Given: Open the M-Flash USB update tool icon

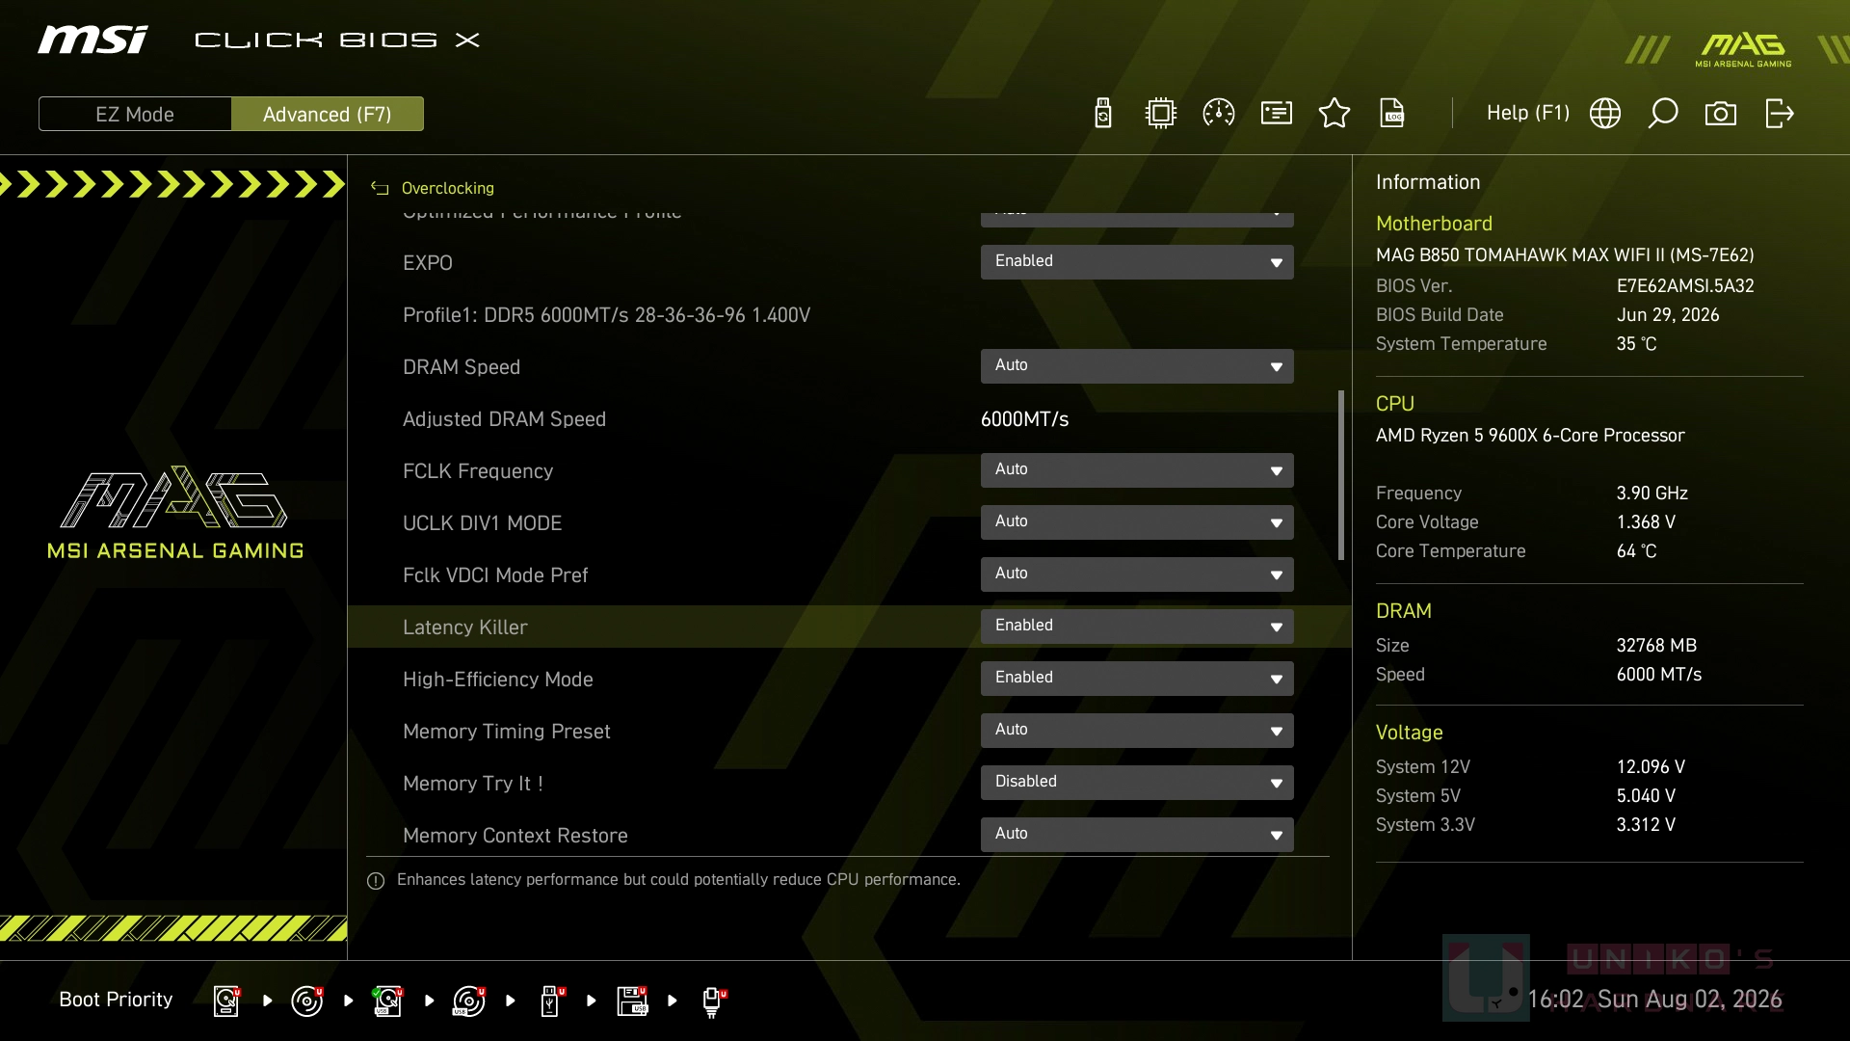Looking at the screenshot, I should tap(1103, 114).
